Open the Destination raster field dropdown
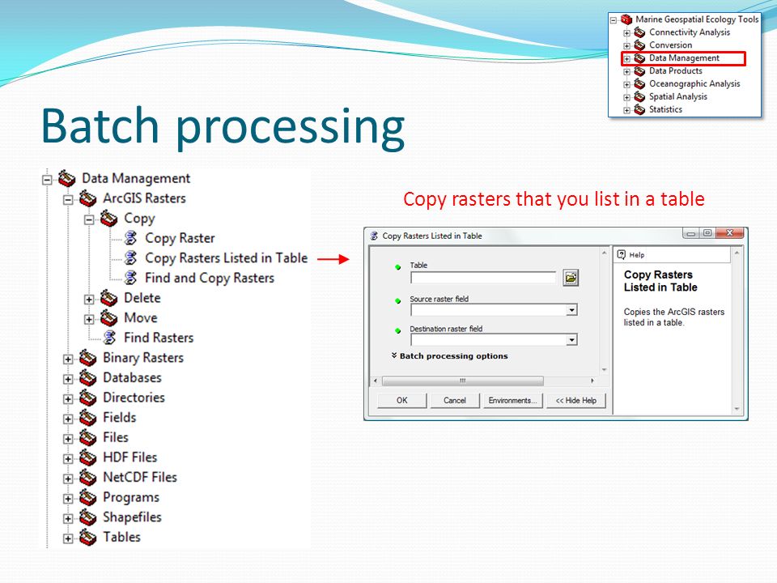 coord(572,340)
